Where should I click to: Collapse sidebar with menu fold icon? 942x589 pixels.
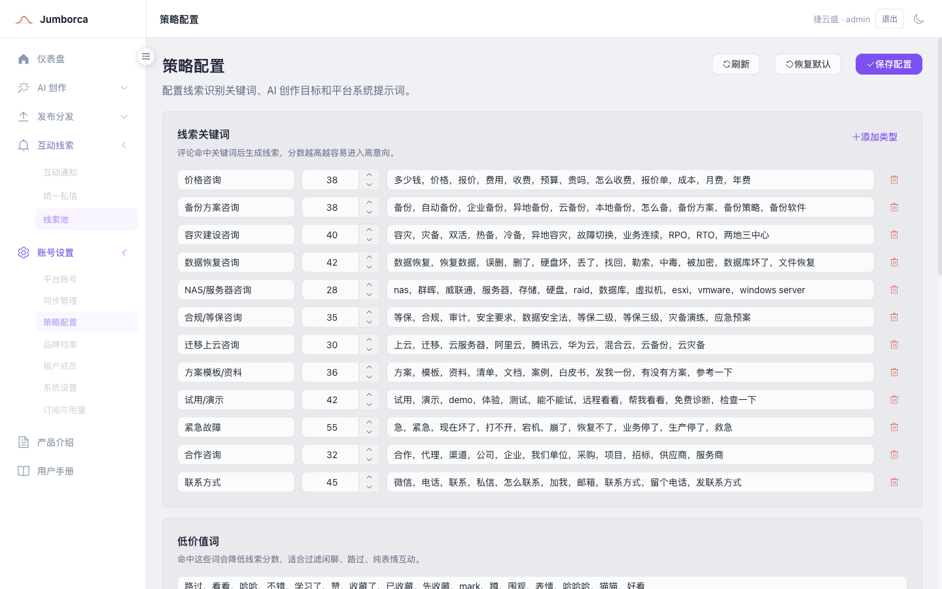tap(146, 56)
